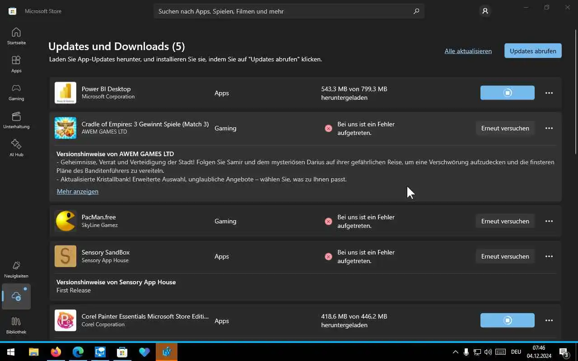The width and height of the screenshot is (578, 361).
Task: Launch Firefox from the taskbar
Action: [56, 352]
